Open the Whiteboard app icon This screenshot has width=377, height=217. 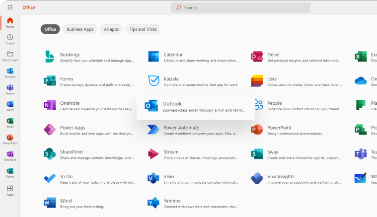tap(361, 179)
